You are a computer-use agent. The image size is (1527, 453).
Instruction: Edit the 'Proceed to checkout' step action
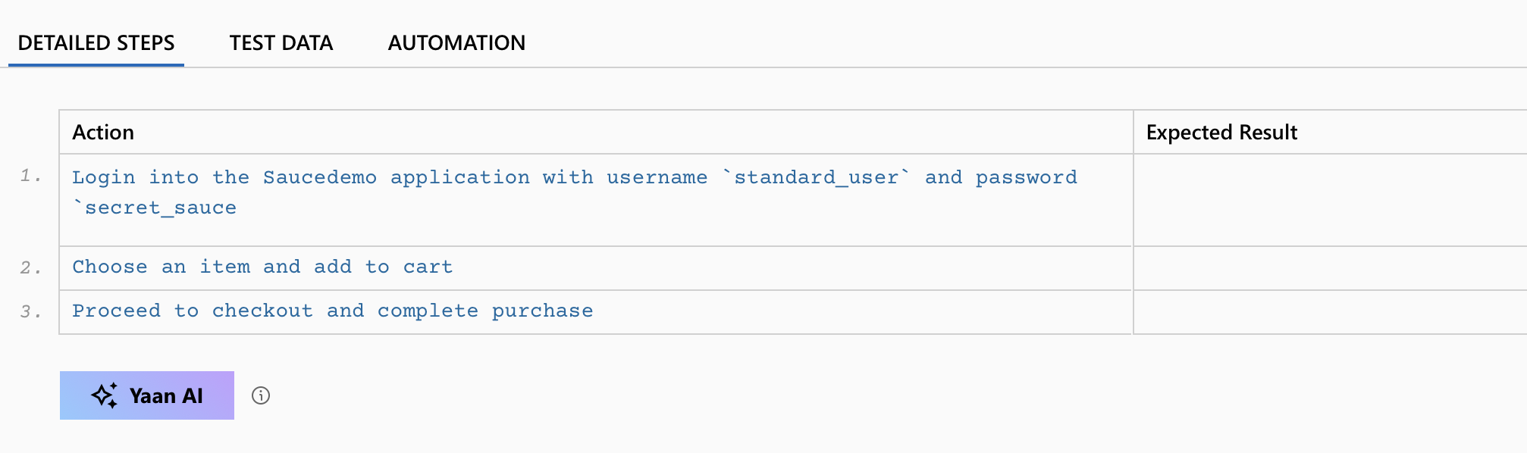pyautogui.click(x=332, y=311)
